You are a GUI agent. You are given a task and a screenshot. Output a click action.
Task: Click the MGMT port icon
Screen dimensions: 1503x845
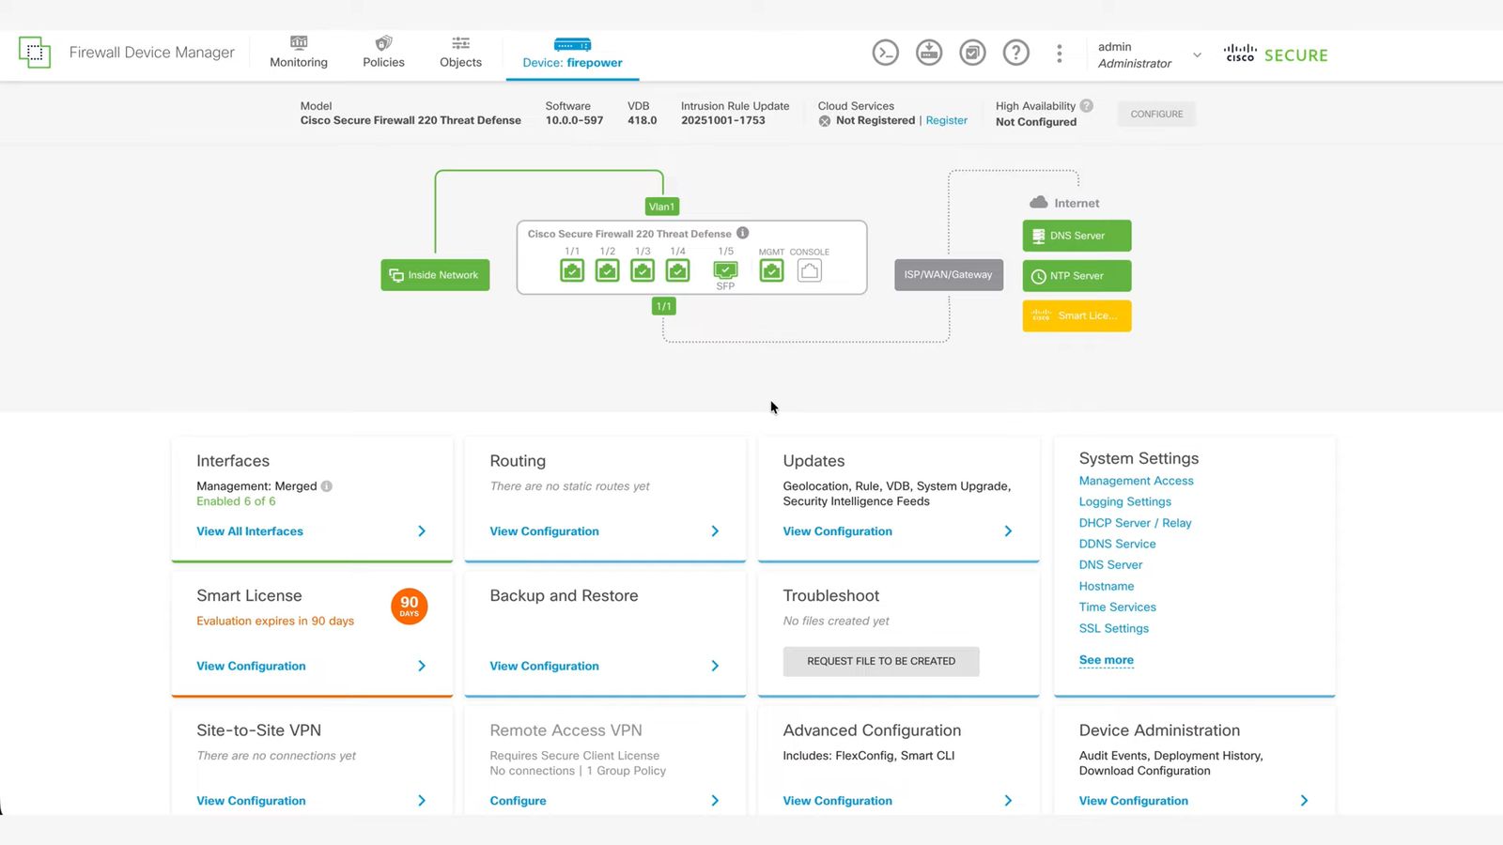click(771, 271)
